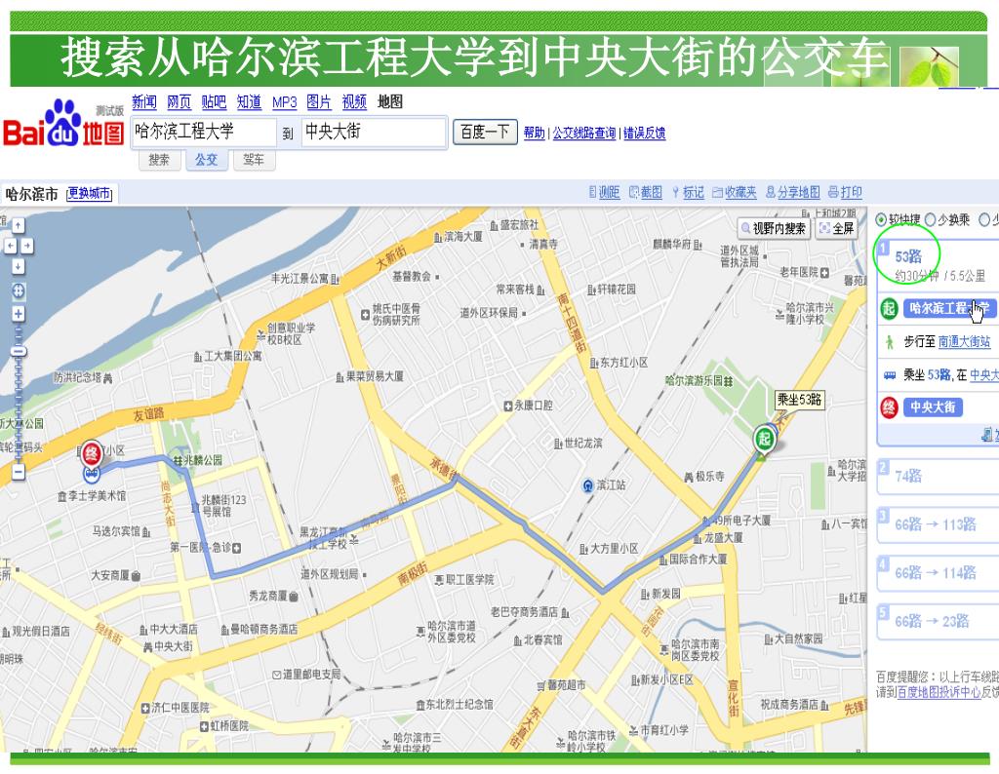Click the destination field 中央大街
Image resolution: width=999 pixels, height=774 pixels.
point(374,133)
